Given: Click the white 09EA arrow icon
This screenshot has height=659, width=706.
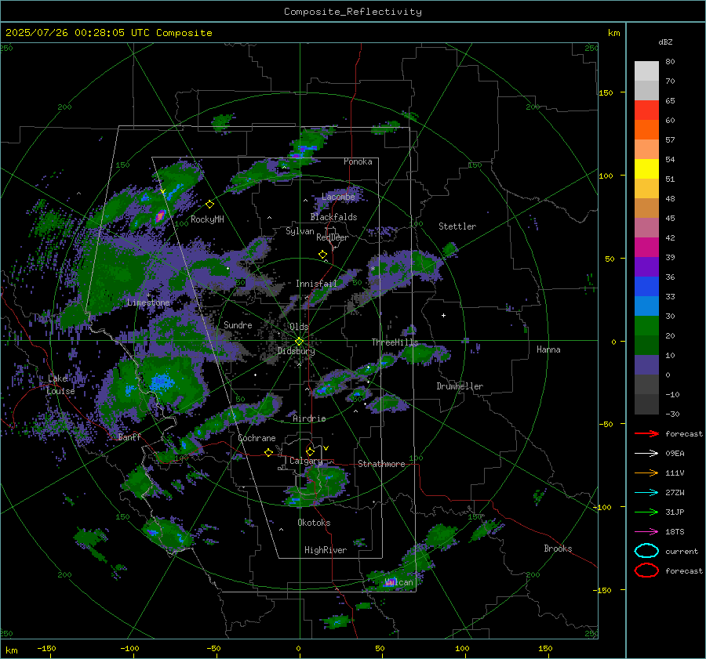Looking at the screenshot, I should click(x=646, y=454).
